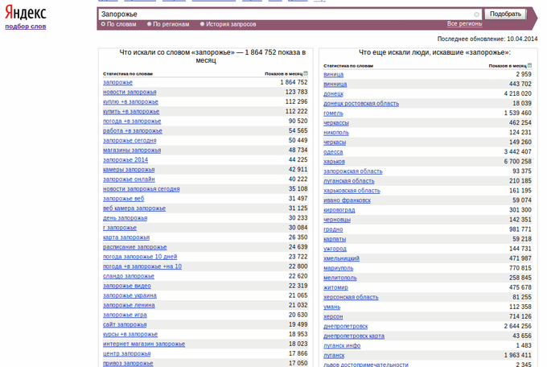This screenshot has height=367, width=547.
Task: Open the запорожье видео link
Action: tap(127, 286)
